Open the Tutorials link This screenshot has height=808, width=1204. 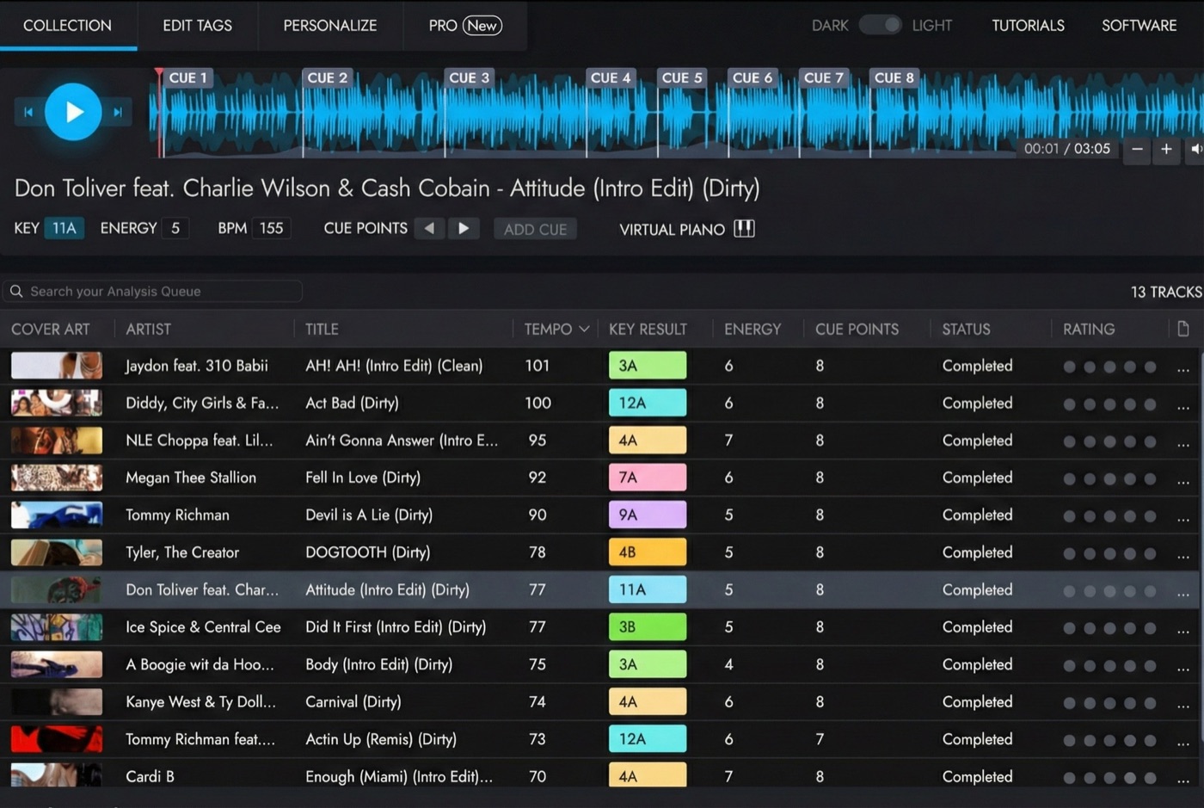(x=1028, y=25)
